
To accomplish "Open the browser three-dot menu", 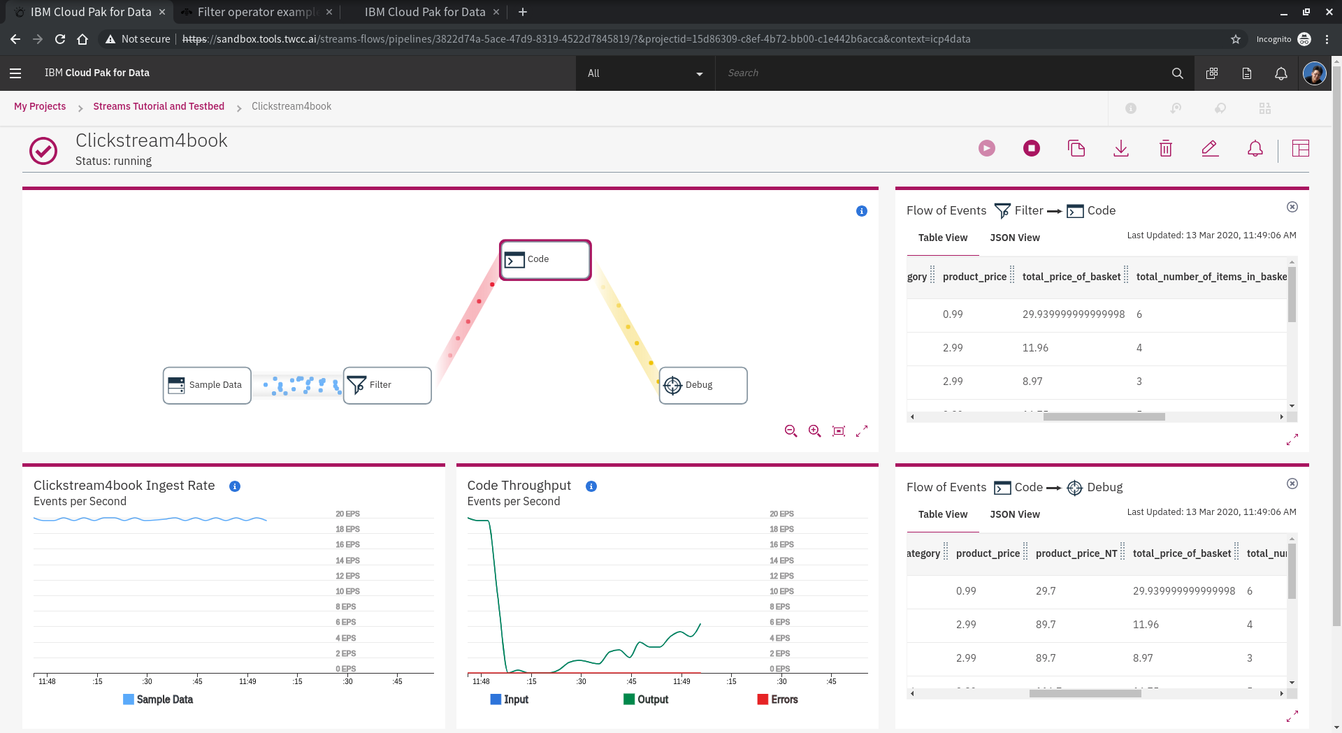I will click(x=1327, y=39).
